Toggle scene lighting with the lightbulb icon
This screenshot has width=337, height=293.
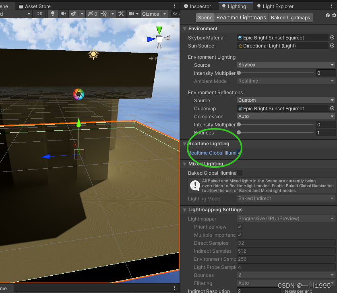point(52,14)
